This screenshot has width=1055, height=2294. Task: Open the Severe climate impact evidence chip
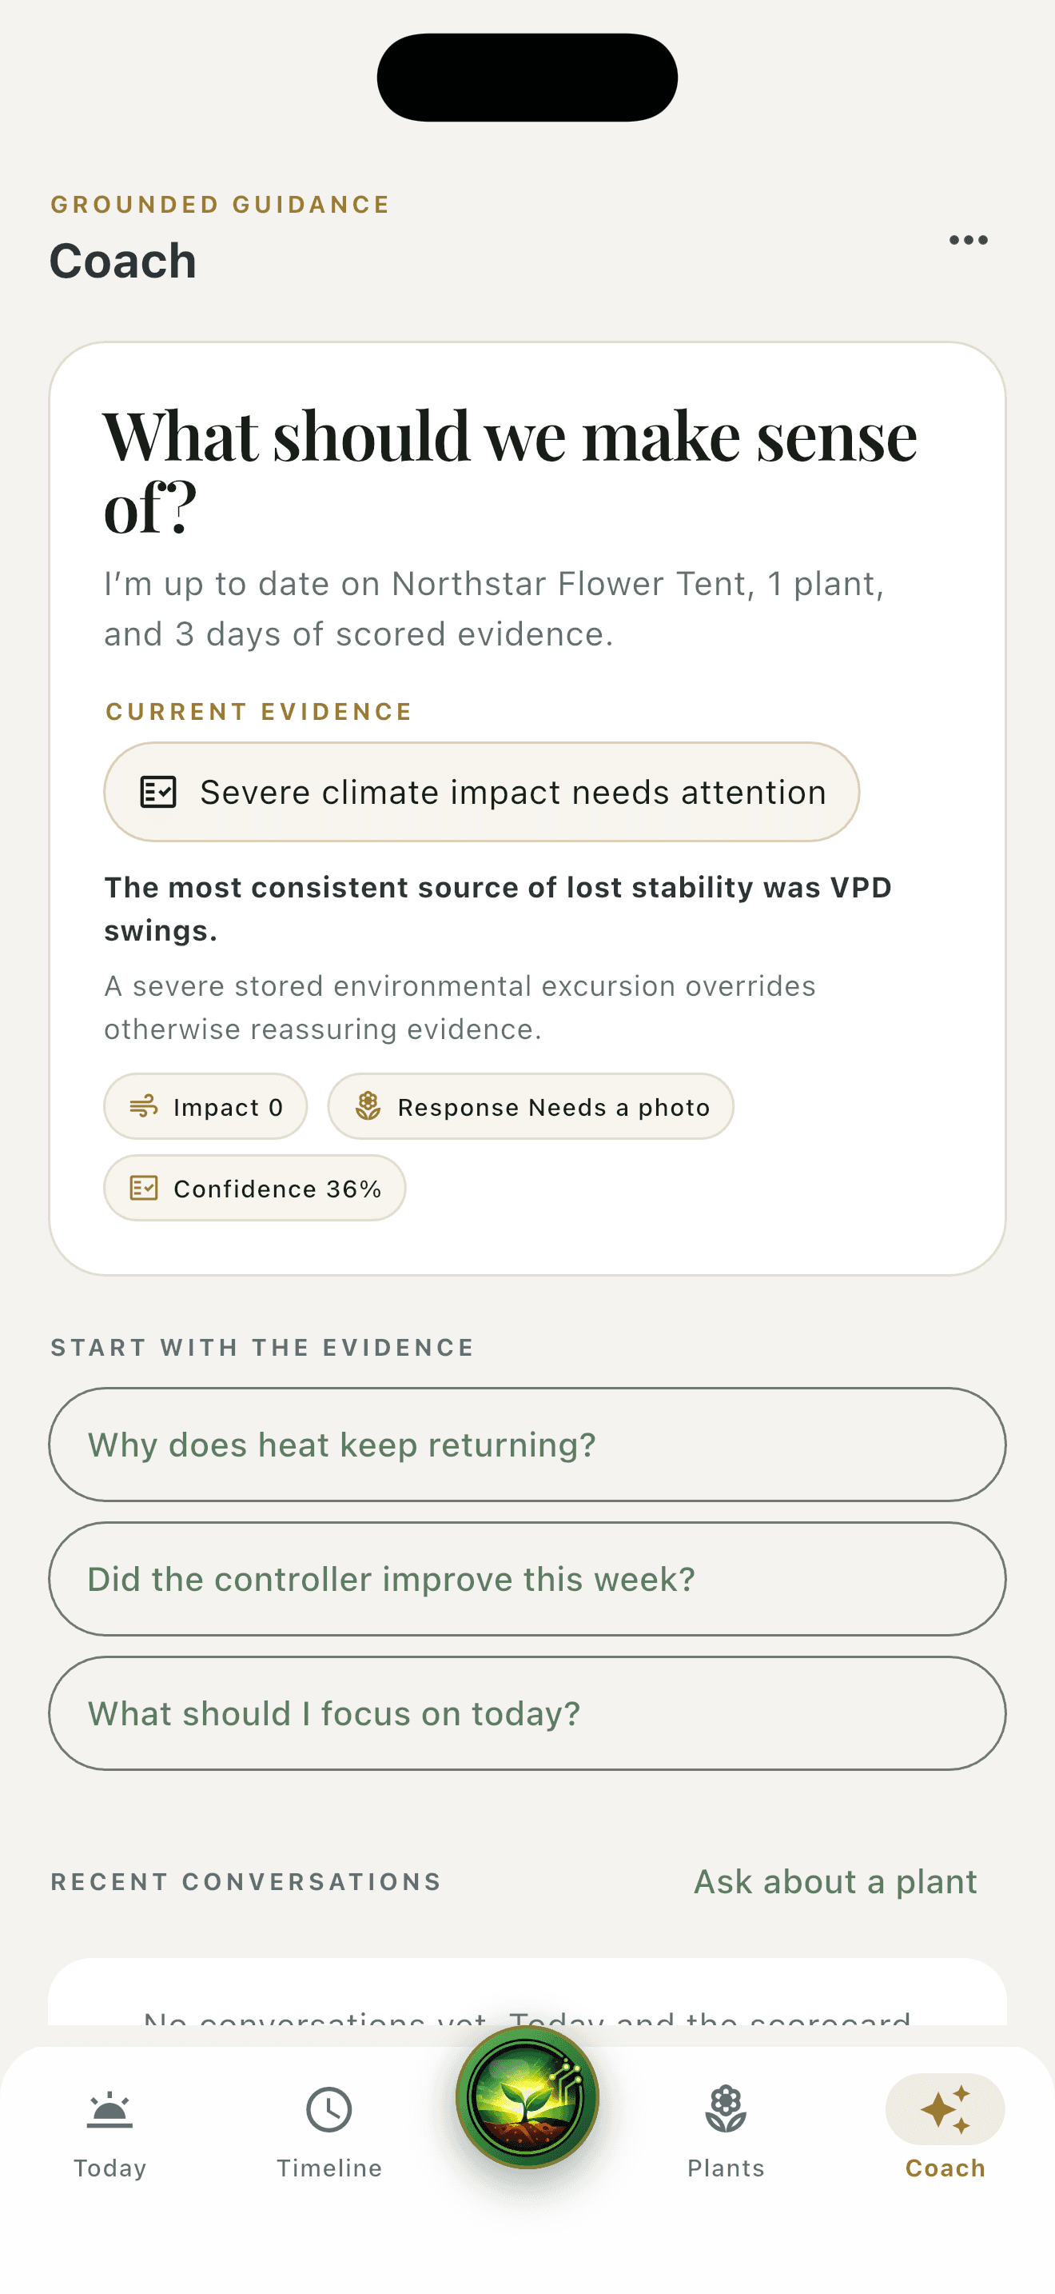pos(481,792)
